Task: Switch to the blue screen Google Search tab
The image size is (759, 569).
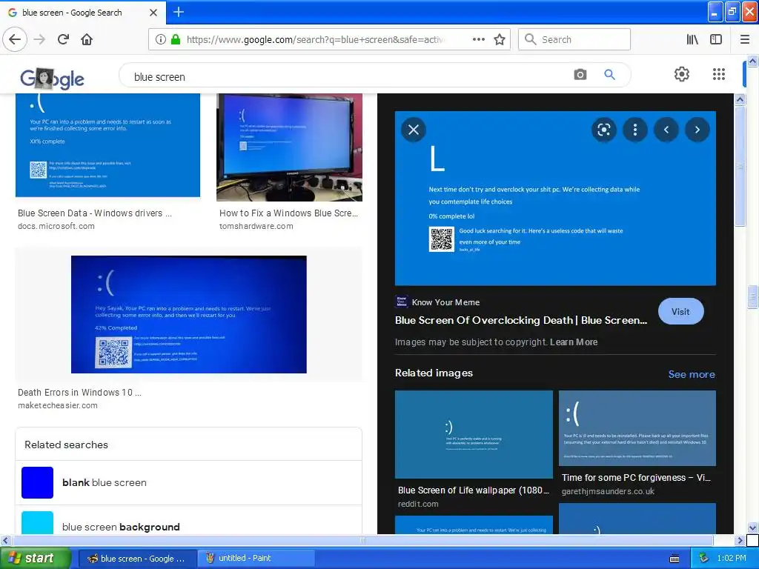Action: [83, 13]
